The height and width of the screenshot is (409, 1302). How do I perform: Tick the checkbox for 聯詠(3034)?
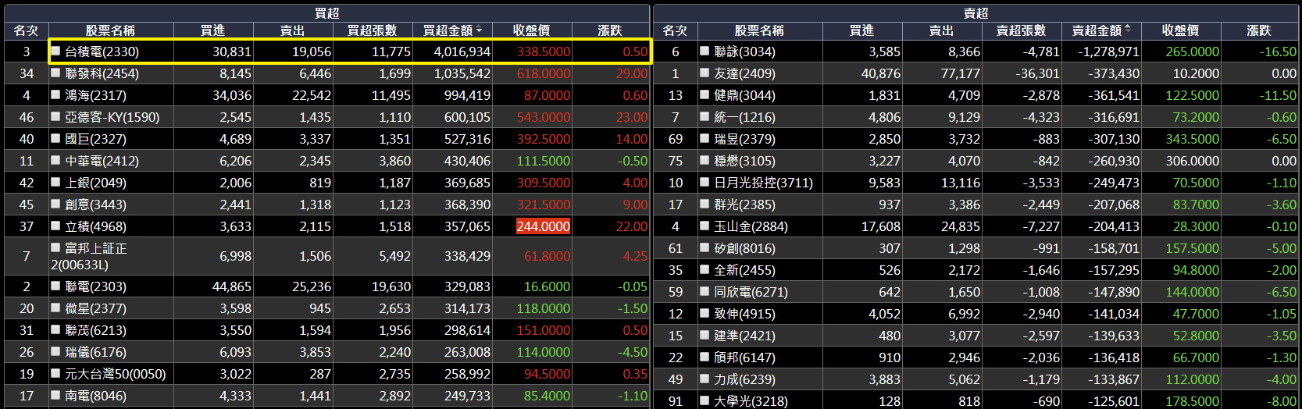pos(705,51)
